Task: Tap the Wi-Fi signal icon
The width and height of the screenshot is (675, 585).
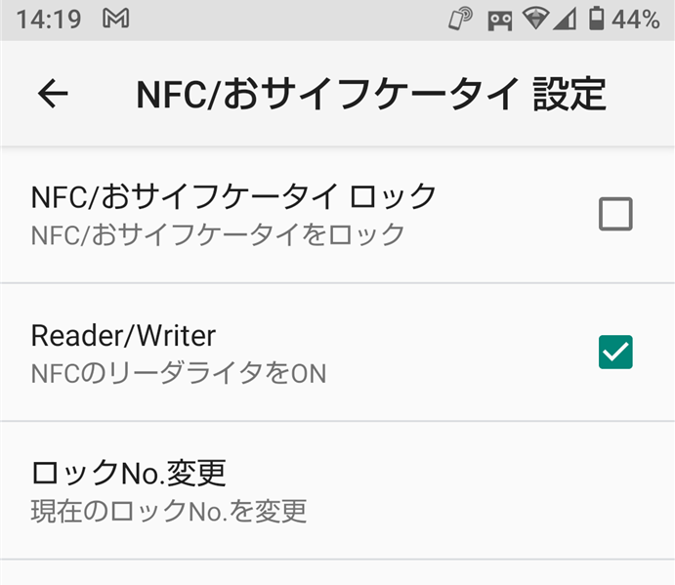Action: (535, 19)
